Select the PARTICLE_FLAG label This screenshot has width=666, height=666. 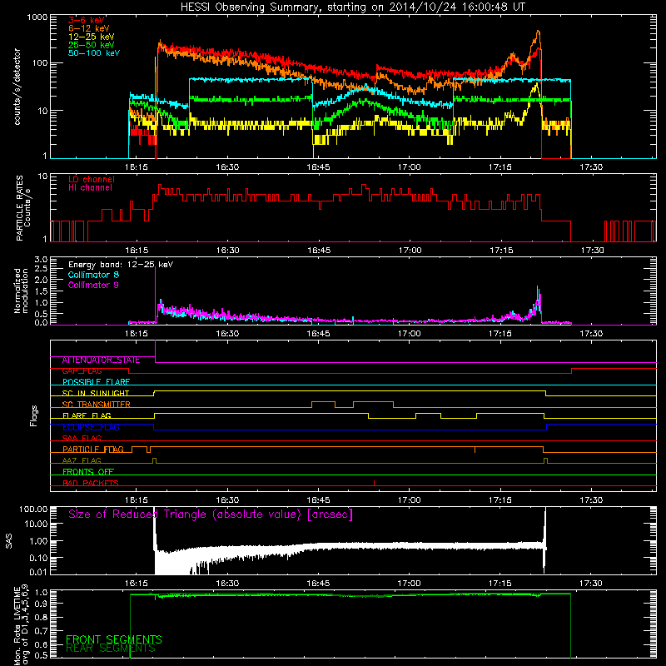point(93,450)
